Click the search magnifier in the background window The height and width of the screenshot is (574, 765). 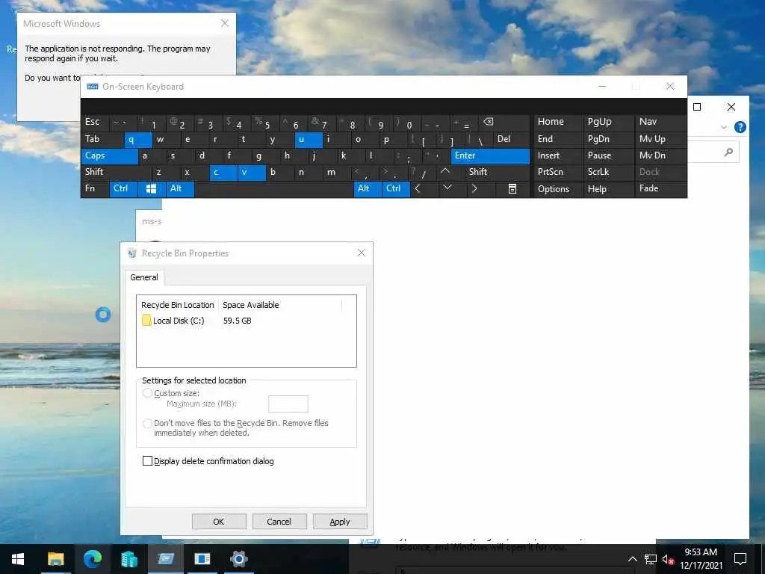click(728, 152)
